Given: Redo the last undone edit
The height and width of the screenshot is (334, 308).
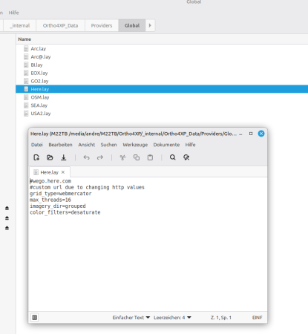Looking at the screenshot, I should [100, 157].
